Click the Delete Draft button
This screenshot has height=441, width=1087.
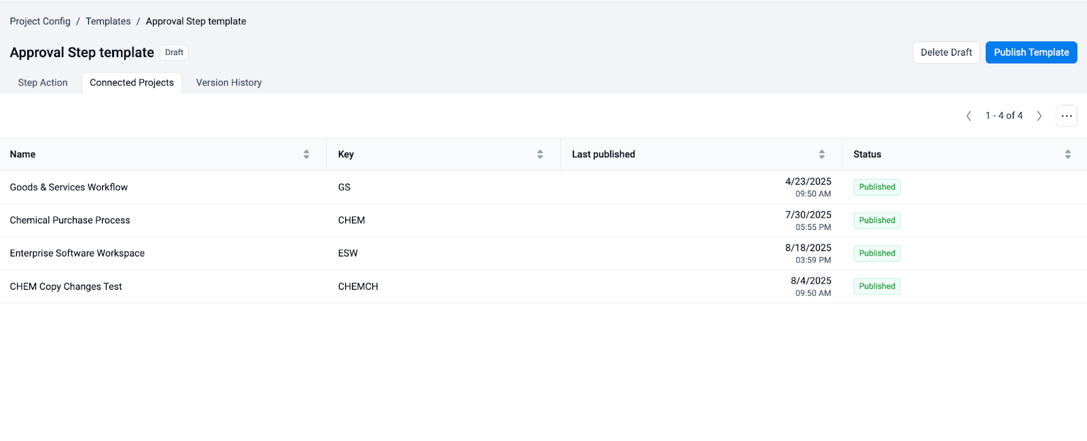click(x=946, y=52)
